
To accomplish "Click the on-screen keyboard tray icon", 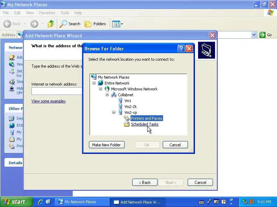I will pos(202,202).
